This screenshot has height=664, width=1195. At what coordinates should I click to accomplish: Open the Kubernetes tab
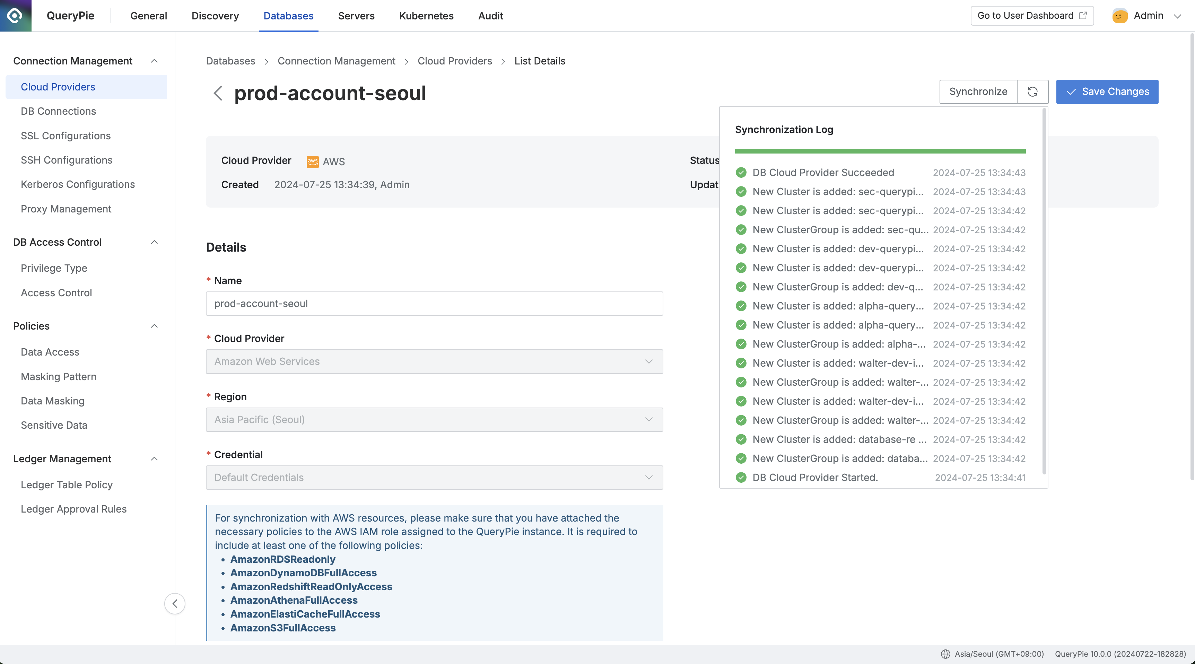(426, 16)
